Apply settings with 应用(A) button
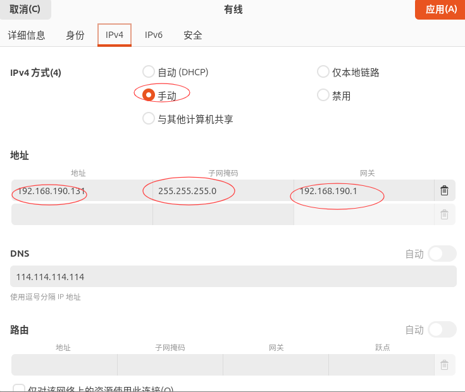This screenshot has height=392, width=465. [x=440, y=9]
